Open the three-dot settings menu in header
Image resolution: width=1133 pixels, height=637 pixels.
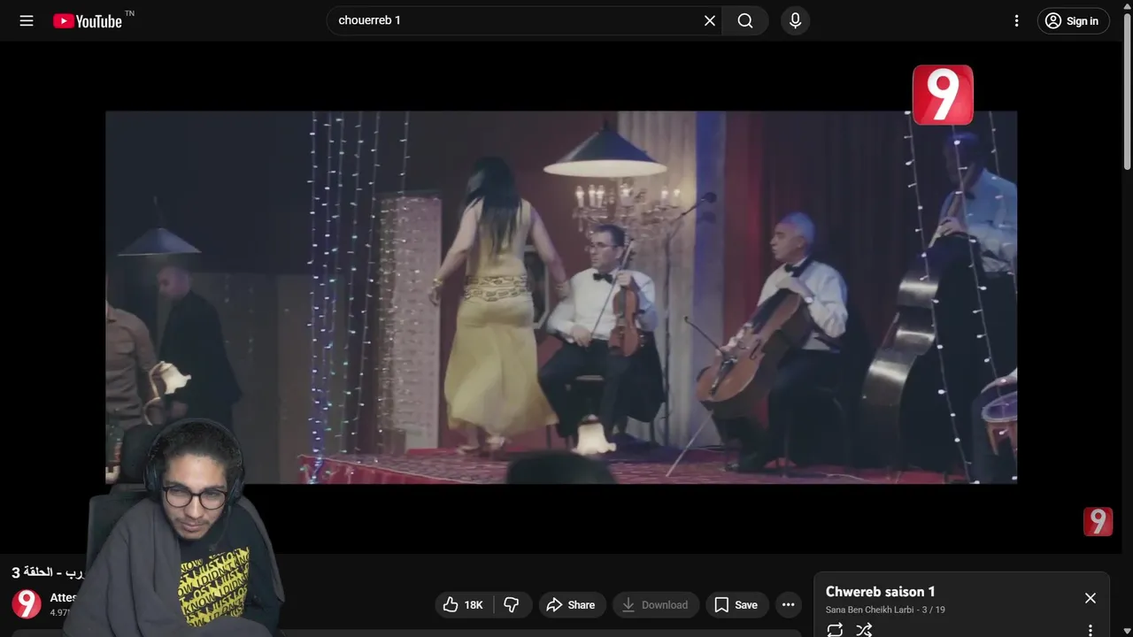tap(1016, 20)
